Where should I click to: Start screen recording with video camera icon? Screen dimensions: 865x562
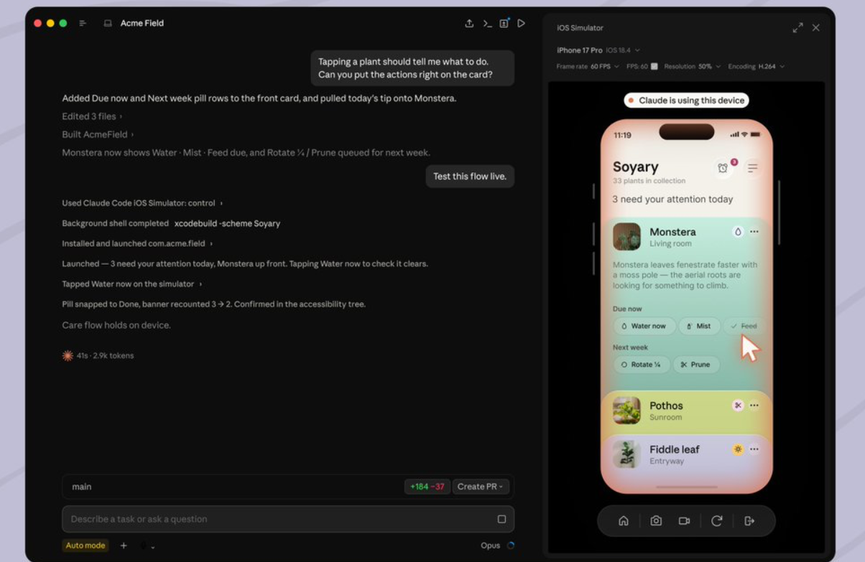point(684,521)
